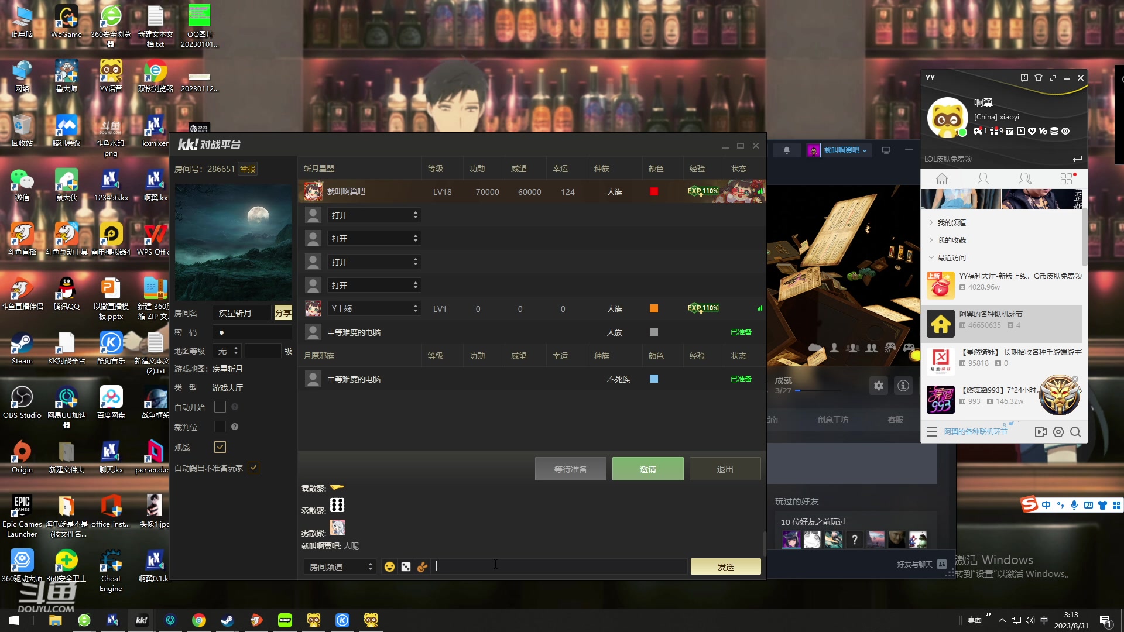Expand the 房间频道 dropdown in chat
This screenshot has height=632, width=1124.
pyautogui.click(x=338, y=566)
